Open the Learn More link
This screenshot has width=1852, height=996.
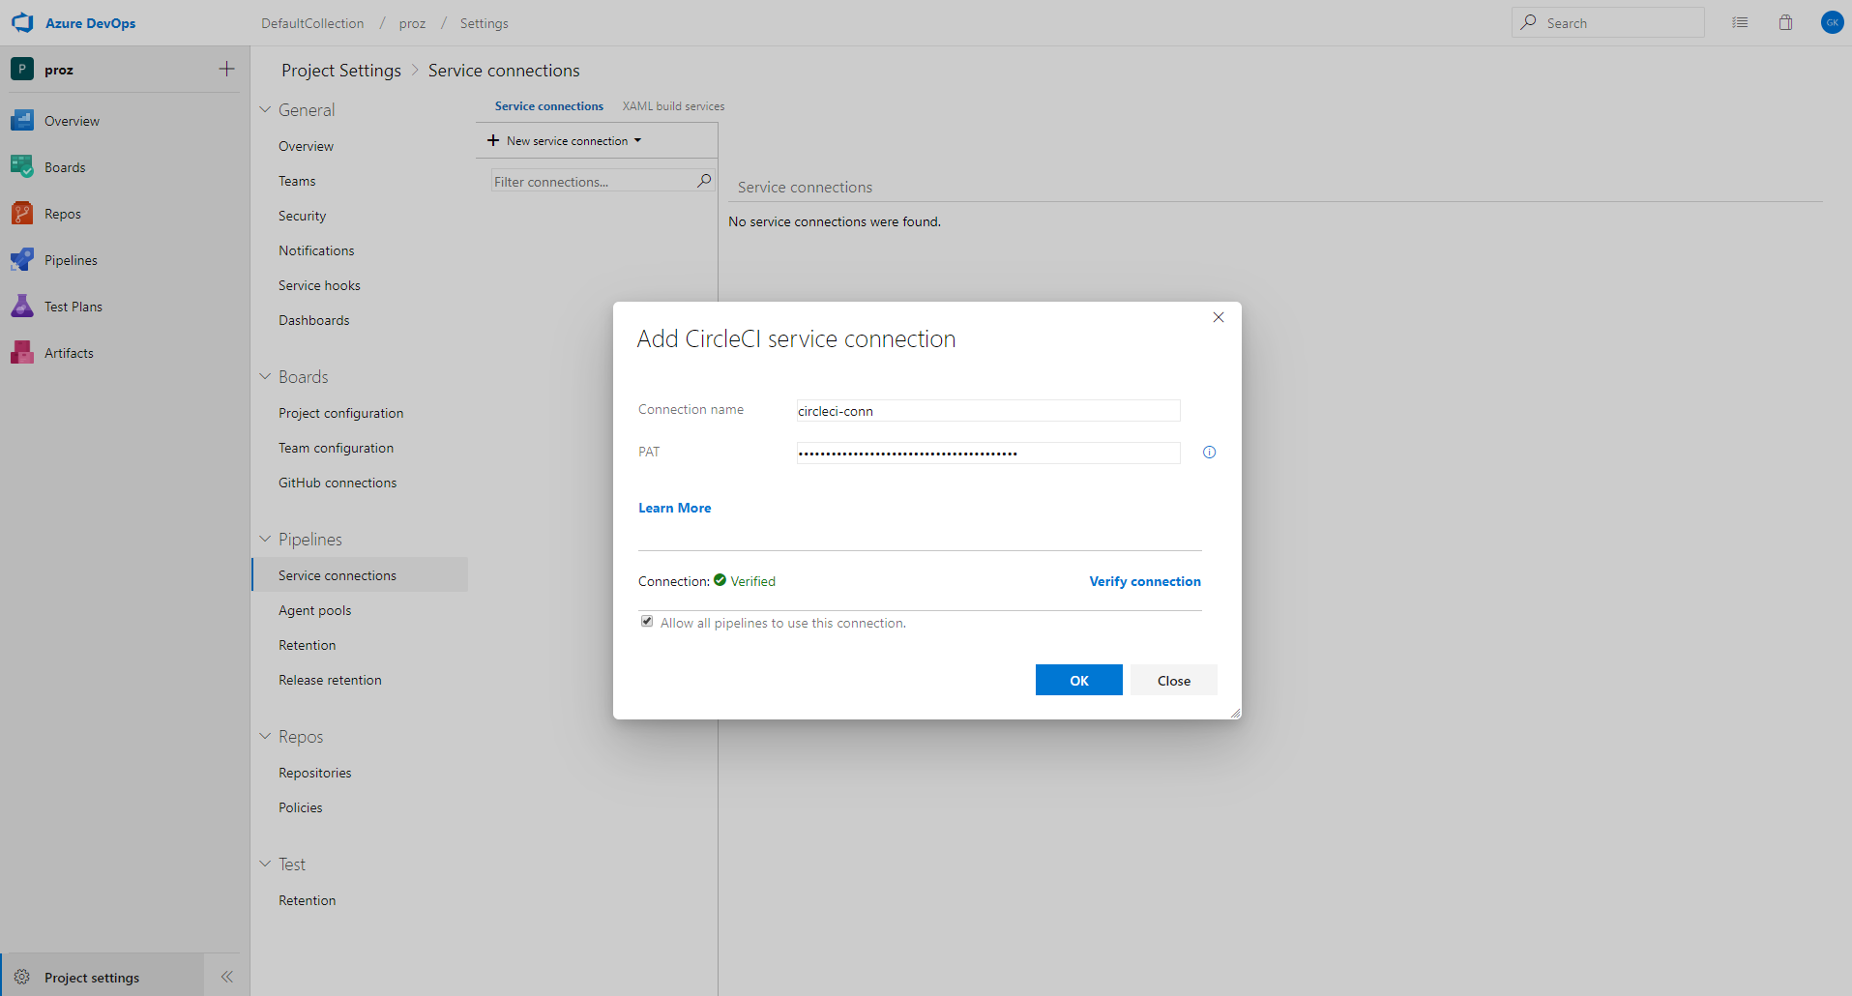click(674, 508)
